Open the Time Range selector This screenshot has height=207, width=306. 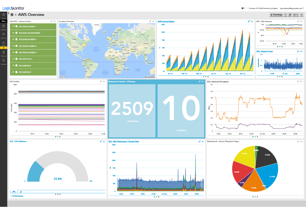276,15
